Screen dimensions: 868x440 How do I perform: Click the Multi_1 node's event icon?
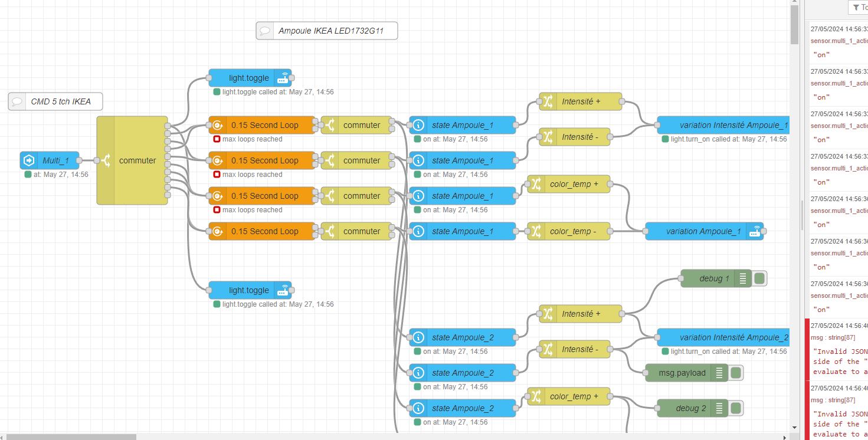[28, 160]
